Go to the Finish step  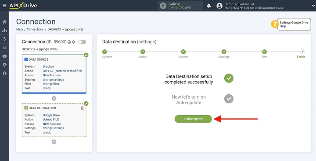pyautogui.click(x=302, y=51)
